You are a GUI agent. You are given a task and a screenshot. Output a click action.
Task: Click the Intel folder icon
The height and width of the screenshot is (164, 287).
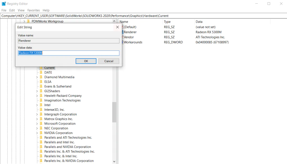coord(41,105)
